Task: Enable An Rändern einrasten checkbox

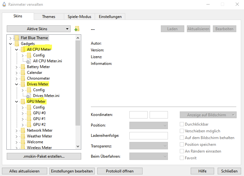Action: [x=182, y=151]
